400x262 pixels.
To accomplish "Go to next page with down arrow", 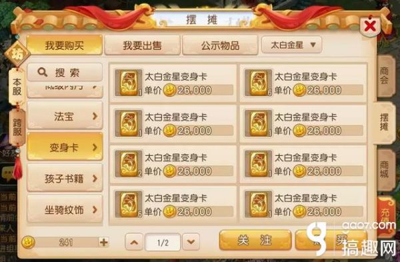I will [191, 242].
